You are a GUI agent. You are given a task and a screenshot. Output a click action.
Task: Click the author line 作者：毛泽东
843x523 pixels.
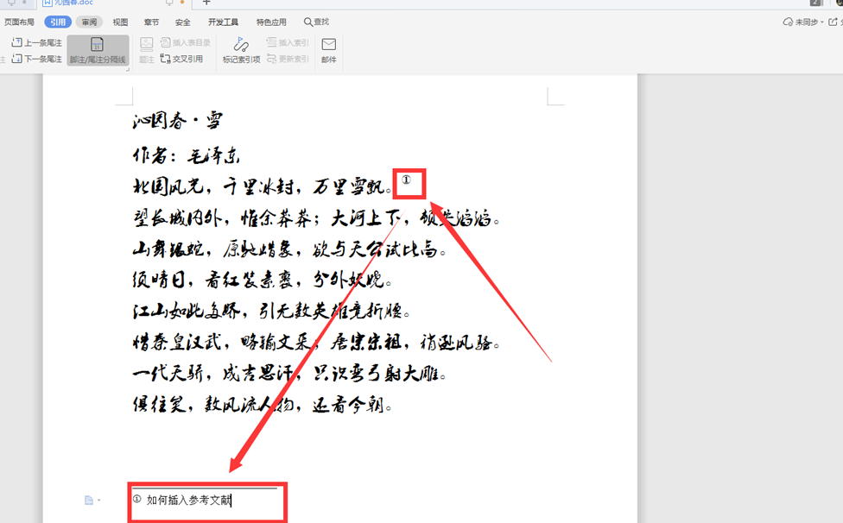(186, 155)
